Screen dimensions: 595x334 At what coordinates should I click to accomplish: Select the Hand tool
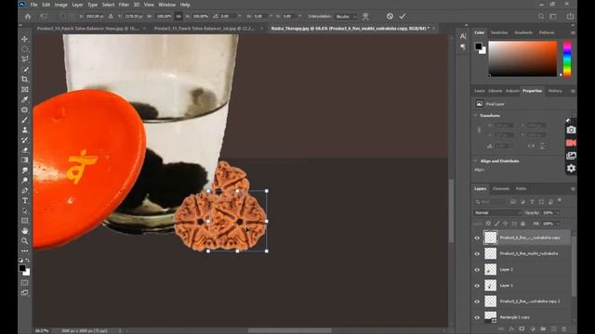click(x=25, y=231)
